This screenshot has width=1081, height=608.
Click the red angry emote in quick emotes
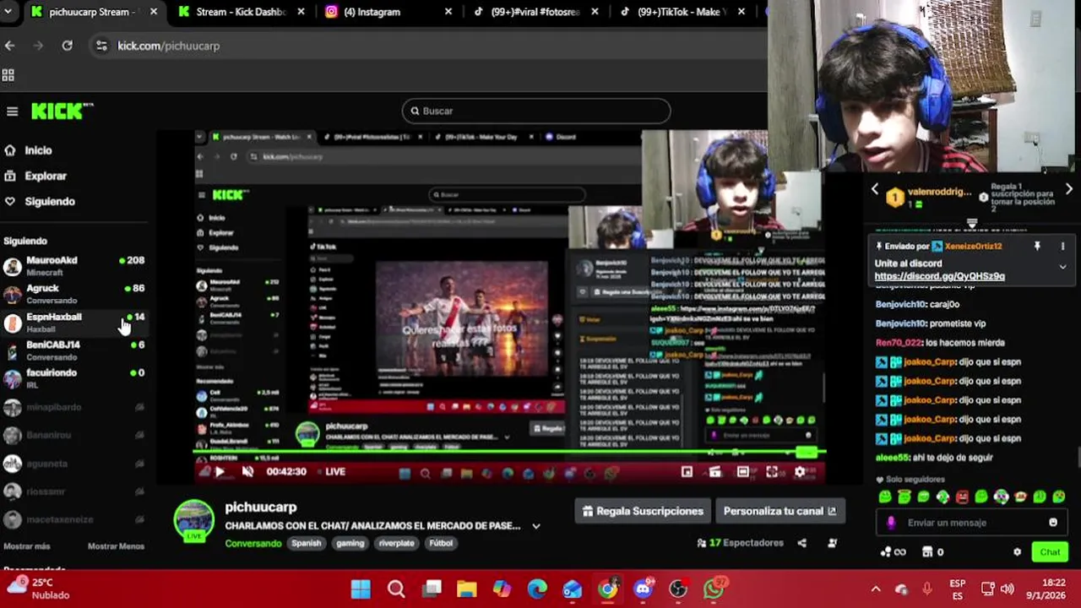coord(962,497)
